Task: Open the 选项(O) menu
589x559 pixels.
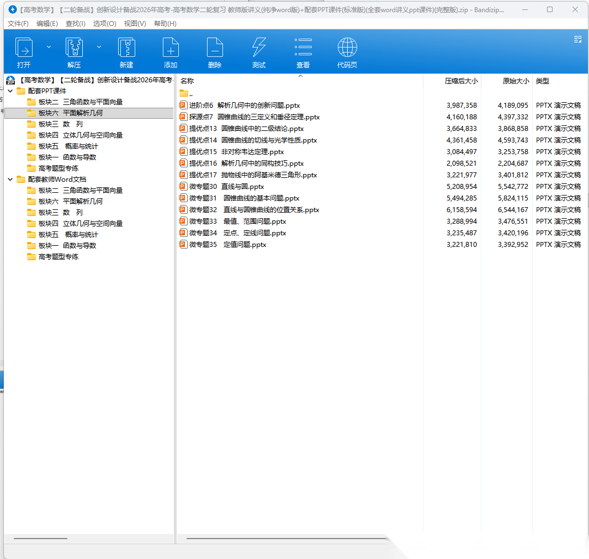Action: [x=104, y=24]
